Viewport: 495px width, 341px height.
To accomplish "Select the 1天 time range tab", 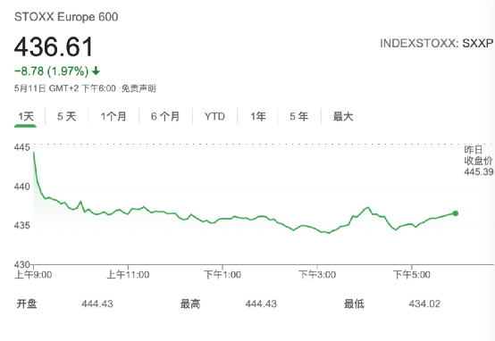I will (26, 117).
